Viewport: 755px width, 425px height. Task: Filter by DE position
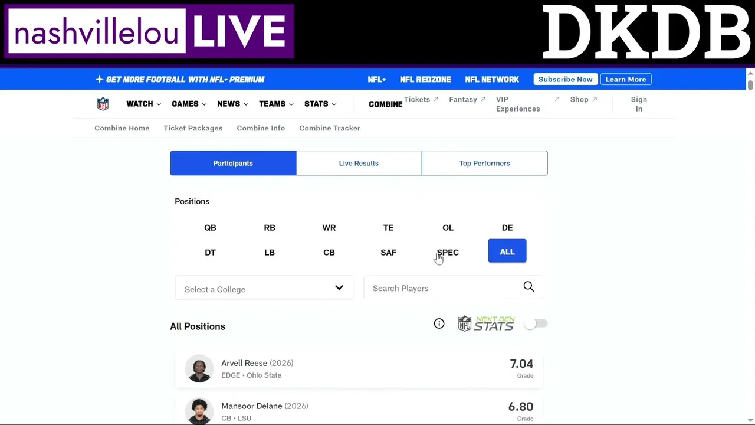click(x=507, y=227)
